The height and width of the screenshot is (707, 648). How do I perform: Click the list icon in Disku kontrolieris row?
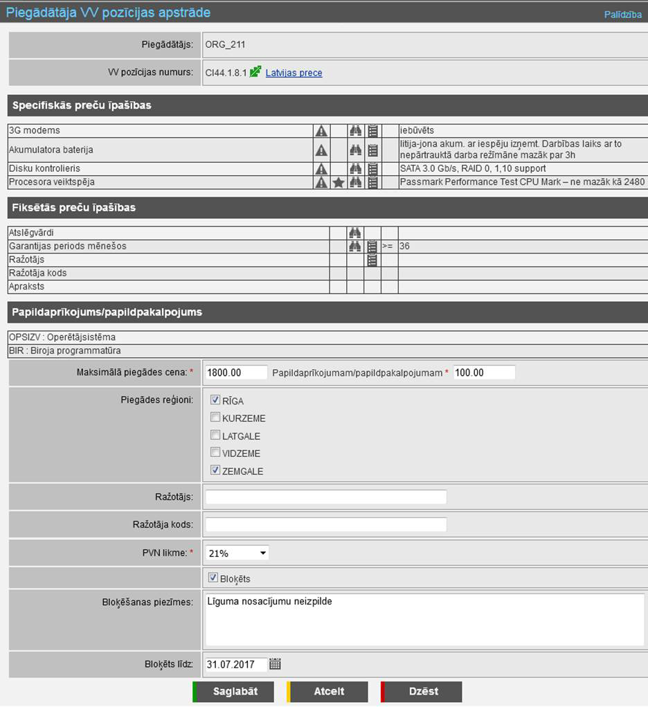tap(373, 168)
